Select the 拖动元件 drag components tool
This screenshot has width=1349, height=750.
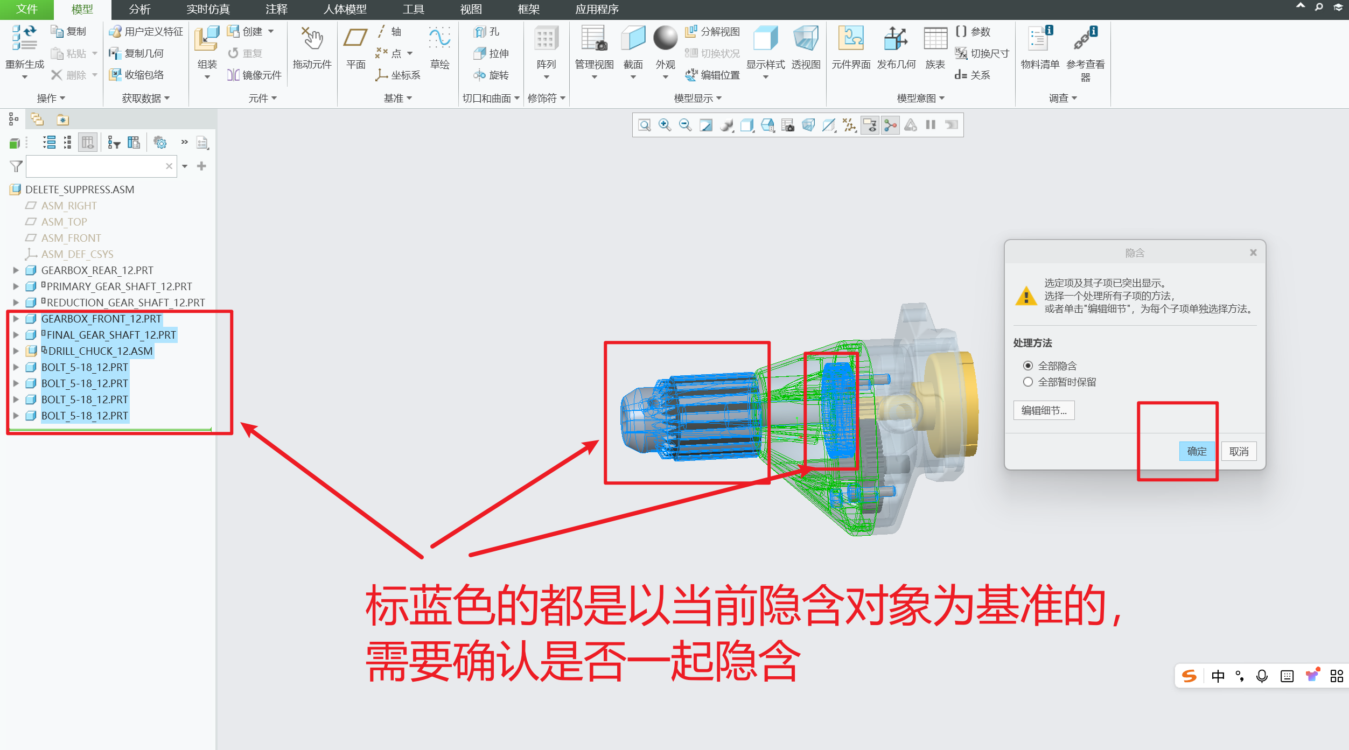pos(312,40)
